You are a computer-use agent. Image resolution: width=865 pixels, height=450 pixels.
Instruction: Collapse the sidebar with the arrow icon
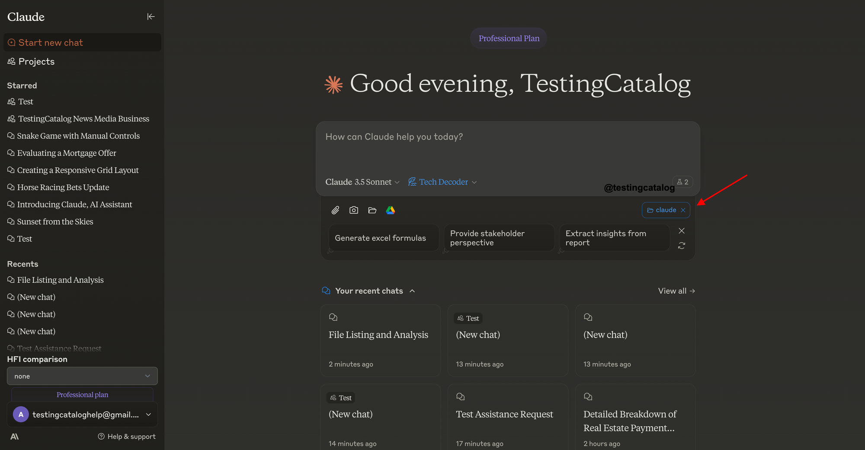click(x=151, y=16)
